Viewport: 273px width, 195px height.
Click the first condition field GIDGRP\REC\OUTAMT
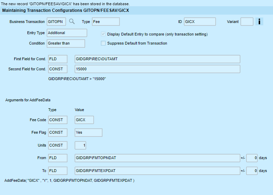[157, 59]
